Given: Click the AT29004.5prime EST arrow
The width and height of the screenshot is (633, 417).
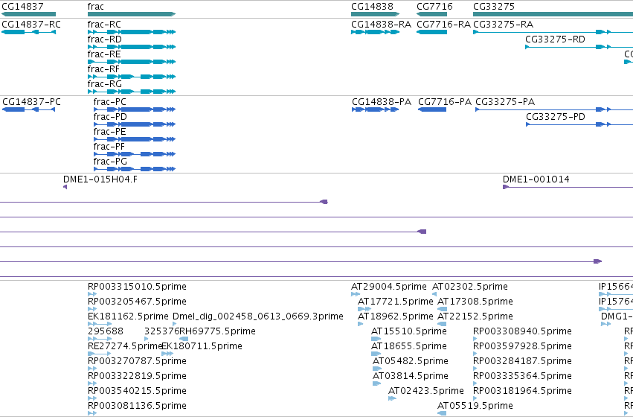Looking at the screenshot, I should [356, 295].
